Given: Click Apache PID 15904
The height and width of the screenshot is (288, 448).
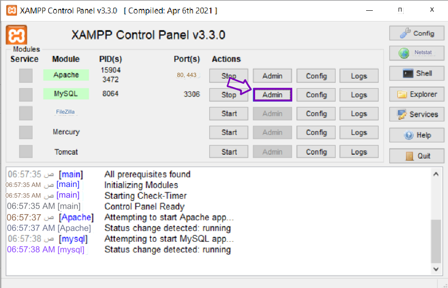Looking at the screenshot, I should [111, 70].
